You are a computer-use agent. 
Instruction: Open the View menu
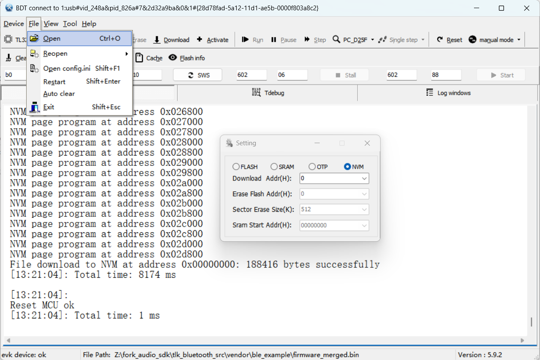[x=51, y=24]
